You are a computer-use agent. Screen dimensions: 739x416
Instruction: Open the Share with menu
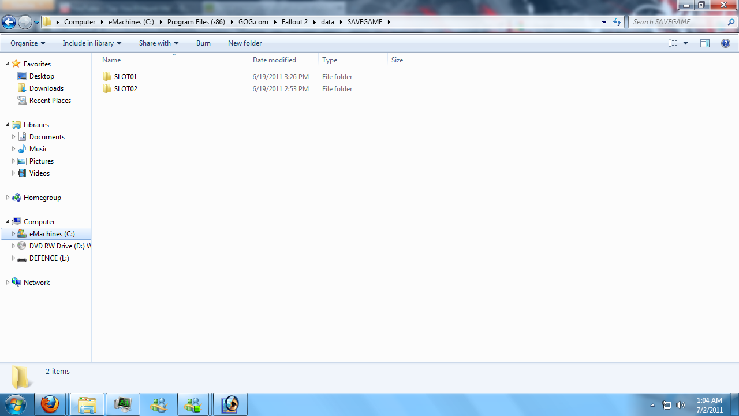tap(159, 43)
